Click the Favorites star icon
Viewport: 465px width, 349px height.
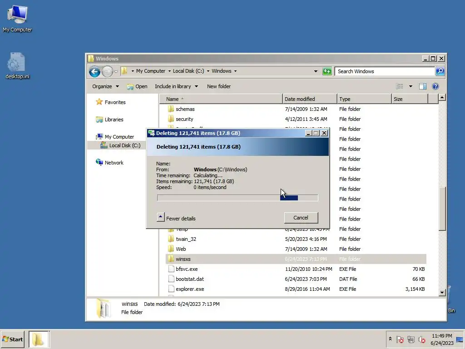pyautogui.click(x=99, y=102)
